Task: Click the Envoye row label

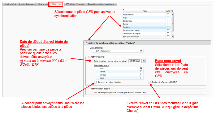Action: pos(103,75)
